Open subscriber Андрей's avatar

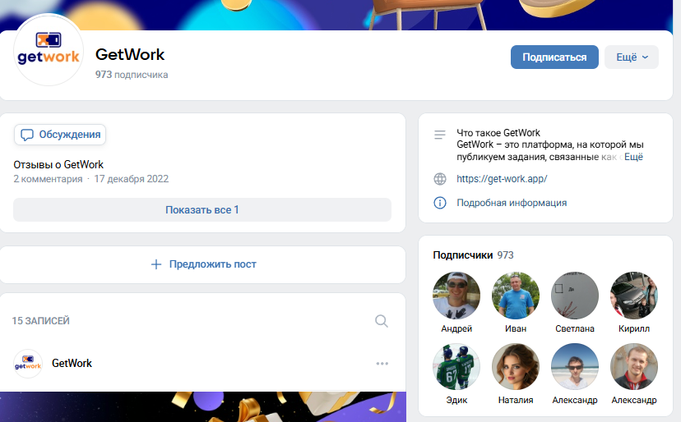click(456, 296)
